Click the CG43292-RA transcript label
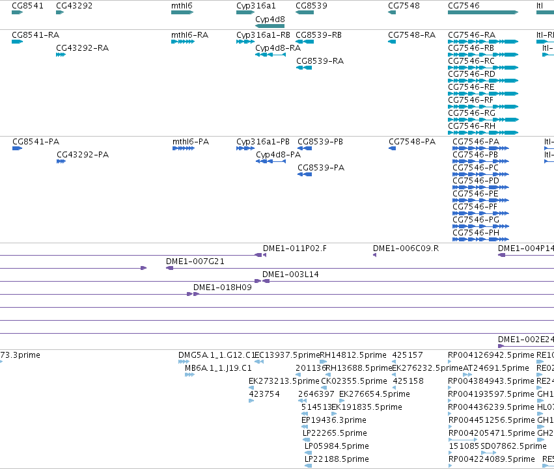Viewport: 554px width, 469px height. point(82,48)
